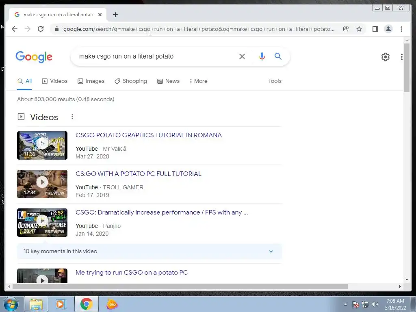416x312 pixels.
Task: Open network status tray icon
Action: click(x=365, y=304)
